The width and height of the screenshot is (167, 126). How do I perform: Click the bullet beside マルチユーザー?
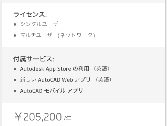click(15, 36)
